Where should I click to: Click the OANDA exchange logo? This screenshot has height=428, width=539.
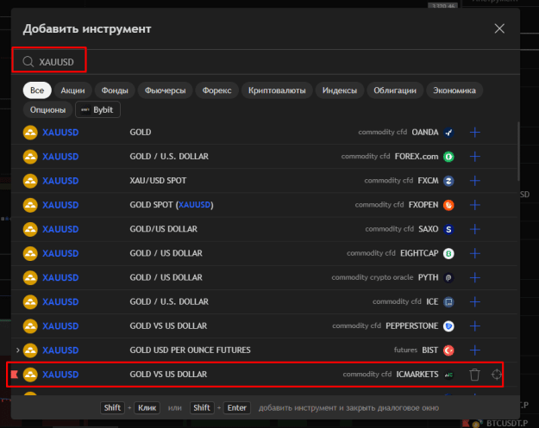[x=448, y=132]
